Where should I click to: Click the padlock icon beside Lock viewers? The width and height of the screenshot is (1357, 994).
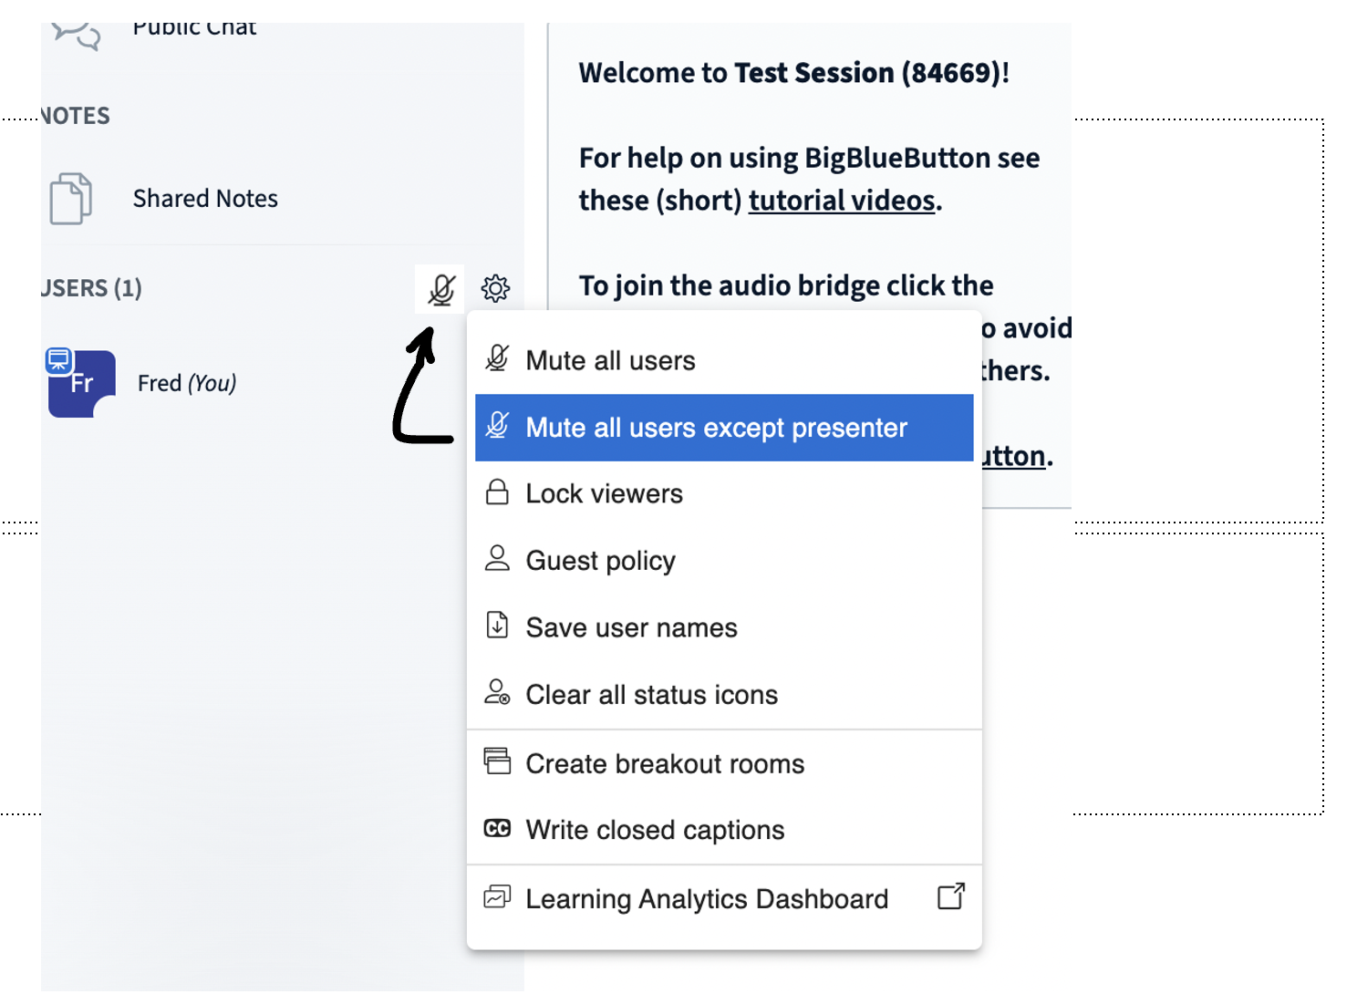tap(497, 492)
